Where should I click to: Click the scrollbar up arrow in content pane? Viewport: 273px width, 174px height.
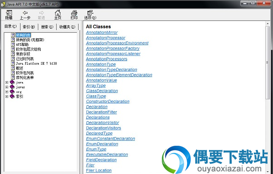tap(268, 23)
